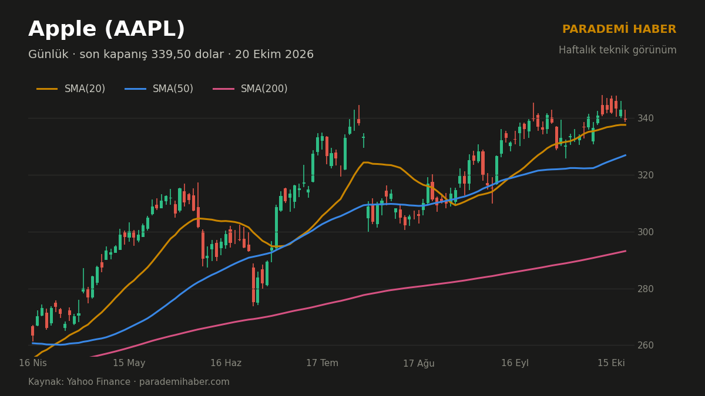Viewport: 705px width, 396px height.
Task: Click the 280 price axis label
Action: 646,289
